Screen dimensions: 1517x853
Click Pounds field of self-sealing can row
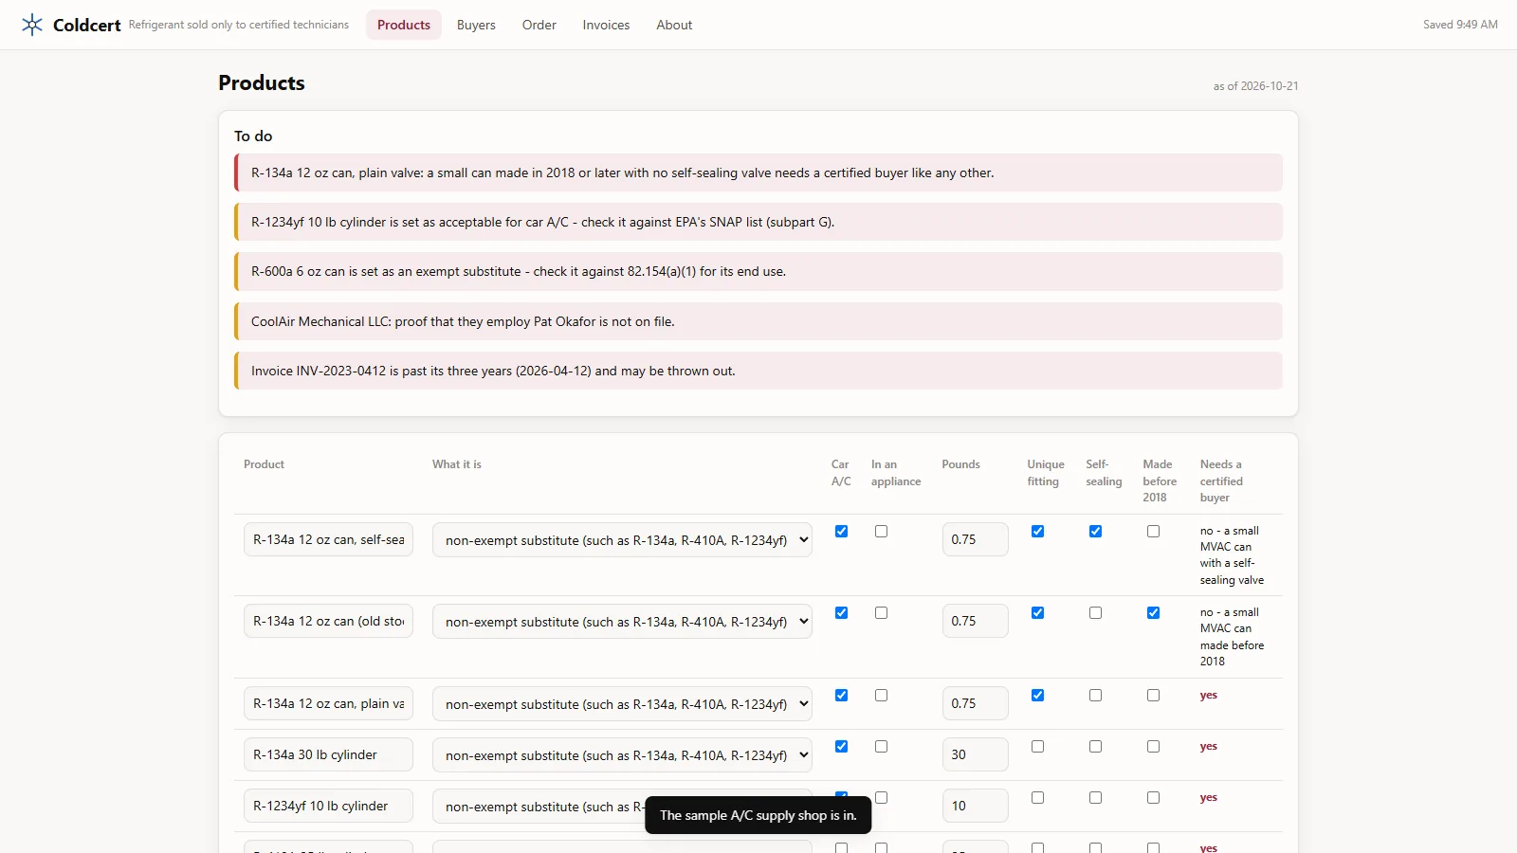pyautogui.click(x=975, y=539)
